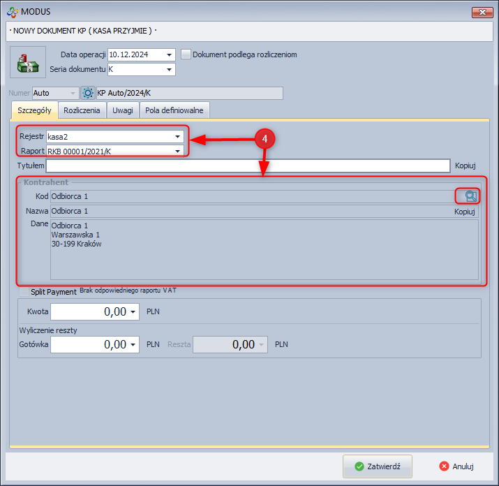Close the MODUS window

pos(482,12)
